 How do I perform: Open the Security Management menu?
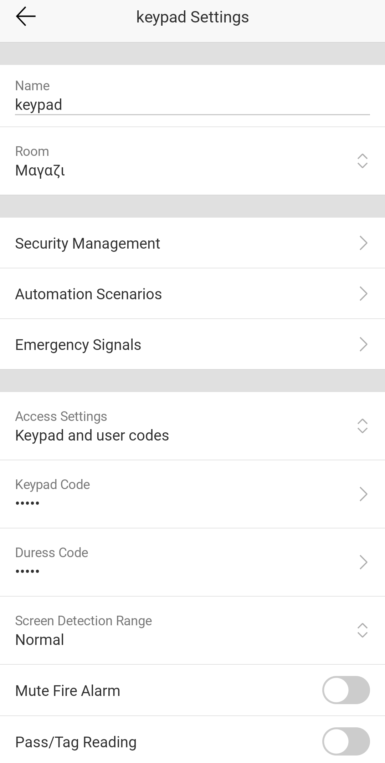pyautogui.click(x=88, y=243)
